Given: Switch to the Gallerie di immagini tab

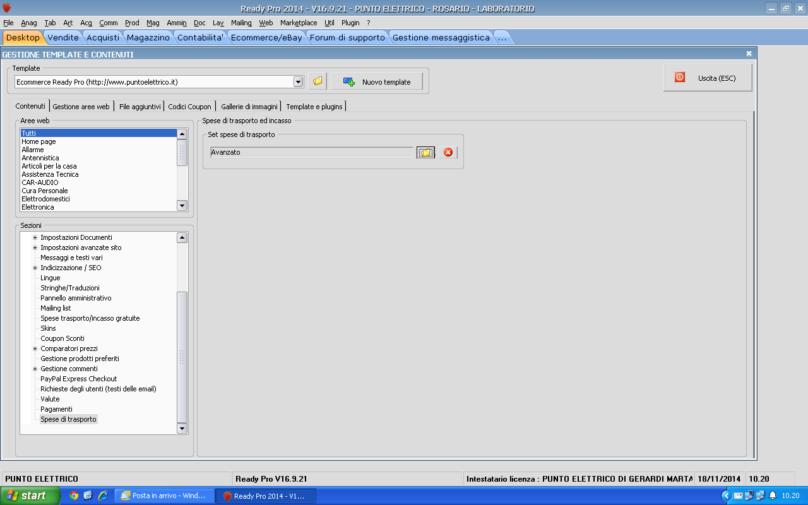Looking at the screenshot, I should 249,107.
